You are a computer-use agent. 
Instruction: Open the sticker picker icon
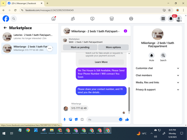76,119
